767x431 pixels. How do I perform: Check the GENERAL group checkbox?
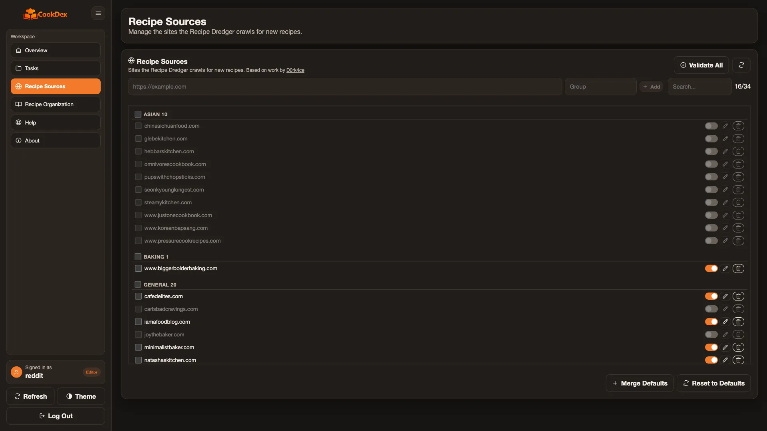click(138, 285)
